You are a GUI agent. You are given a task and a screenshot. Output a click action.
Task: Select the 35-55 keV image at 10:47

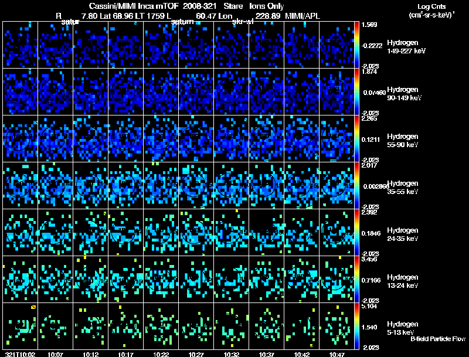(x=337, y=185)
